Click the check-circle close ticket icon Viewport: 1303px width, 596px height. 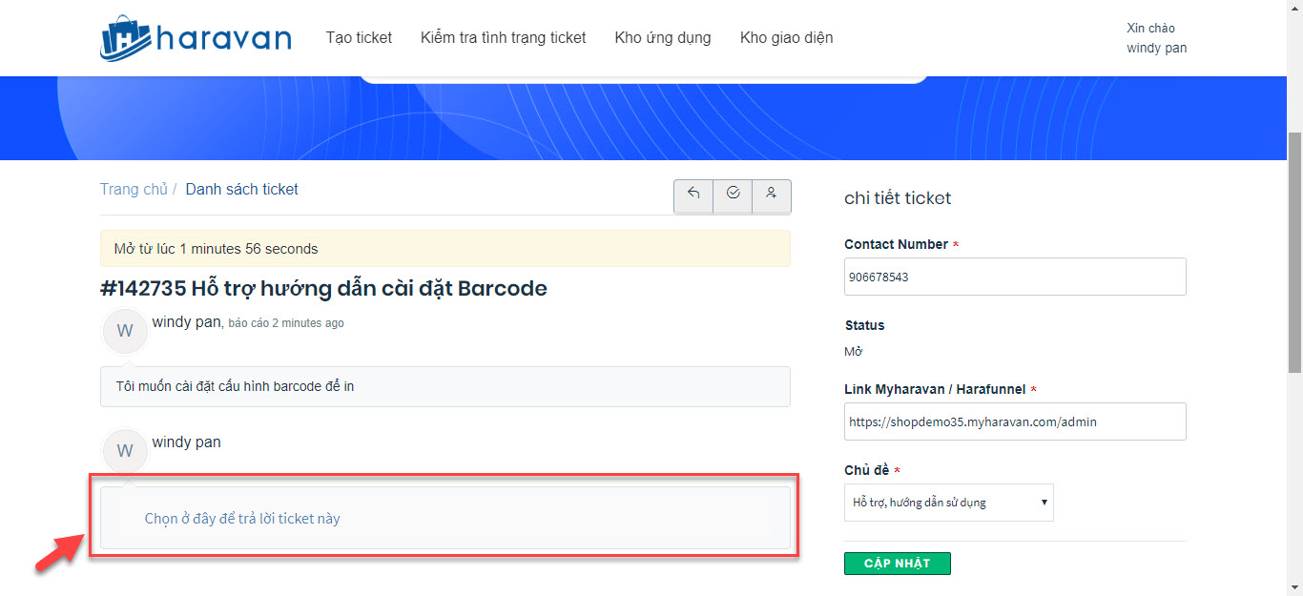[x=733, y=194]
